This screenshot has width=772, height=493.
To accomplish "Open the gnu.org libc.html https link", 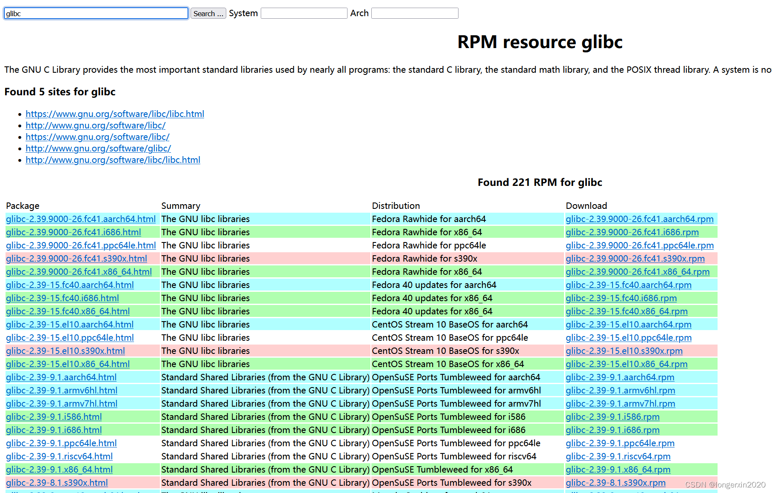I will point(115,114).
